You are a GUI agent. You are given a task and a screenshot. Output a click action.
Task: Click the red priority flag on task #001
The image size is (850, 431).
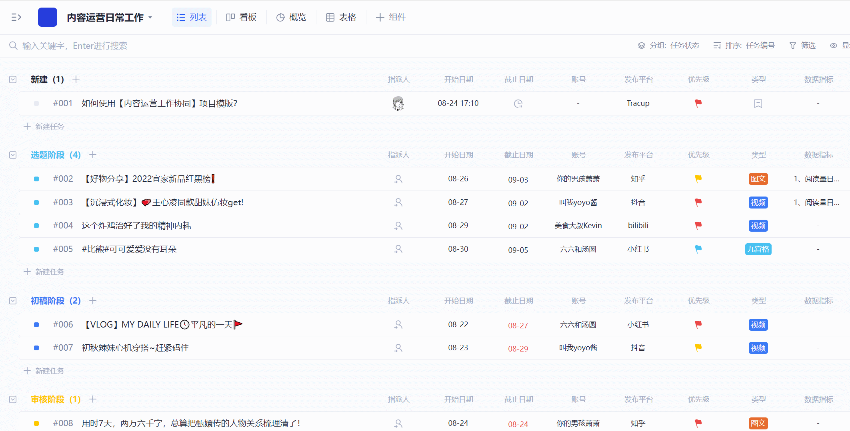[698, 103]
